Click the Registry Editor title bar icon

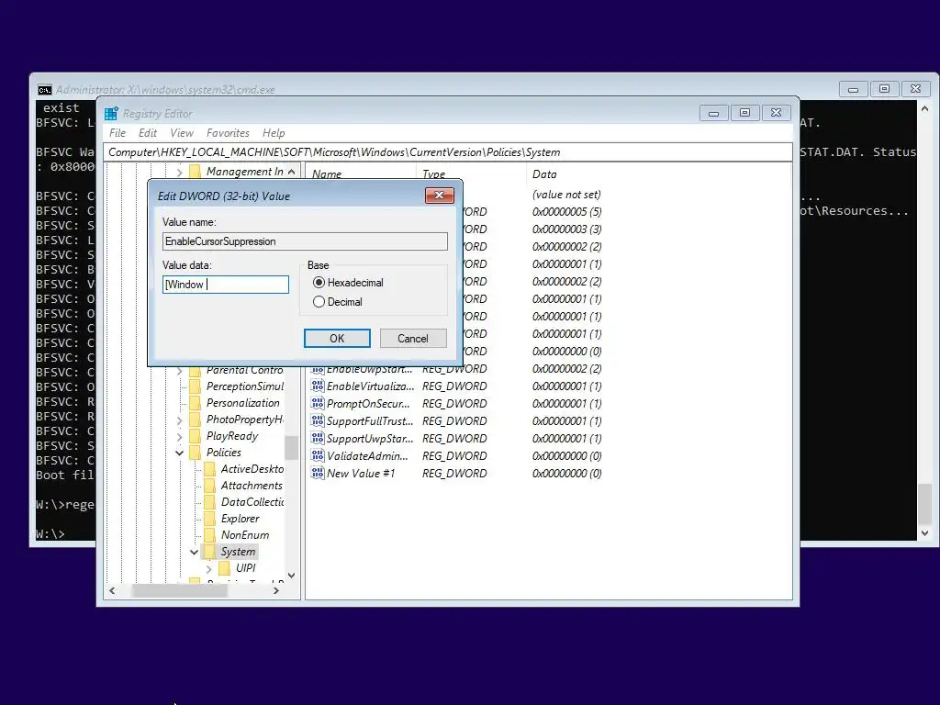coord(111,113)
